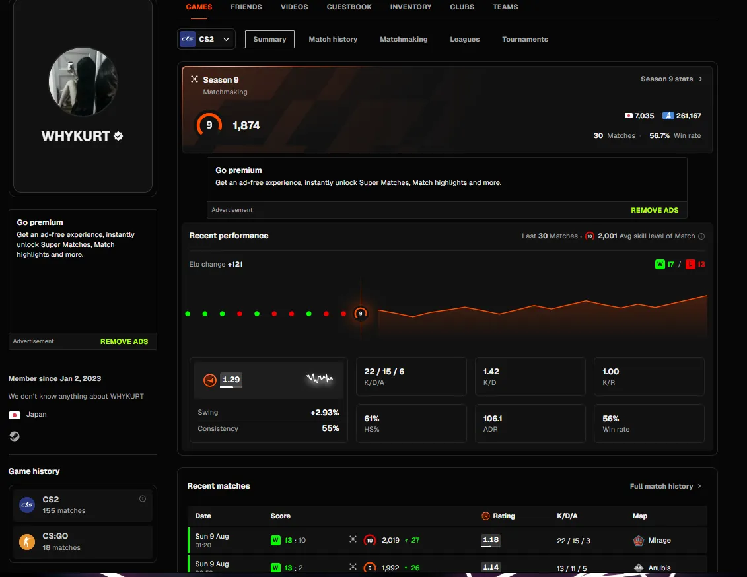This screenshot has height=577, width=747.
Task: Select the CLUBS tab
Action: point(462,7)
